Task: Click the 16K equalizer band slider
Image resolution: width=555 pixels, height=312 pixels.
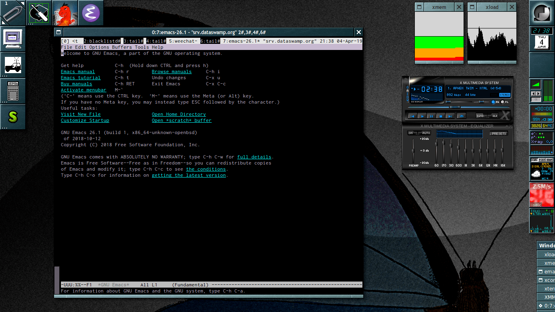Action: click(502, 151)
